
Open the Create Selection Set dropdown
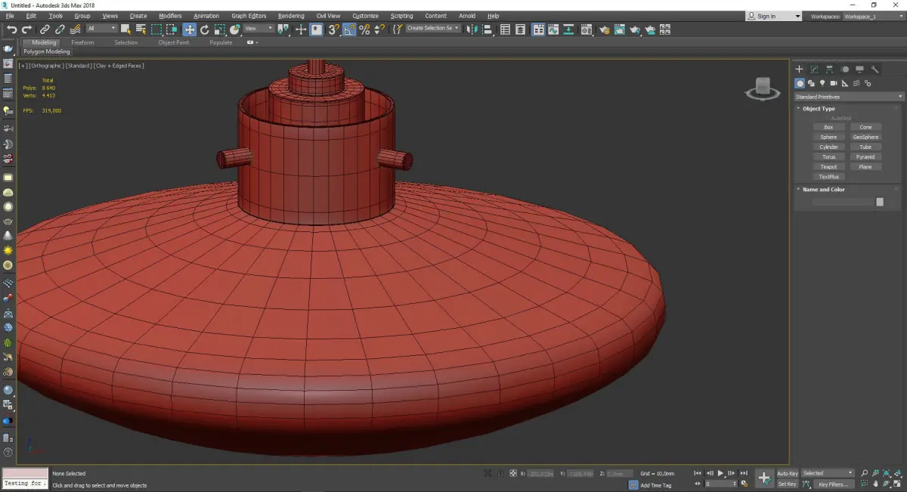tap(433, 28)
